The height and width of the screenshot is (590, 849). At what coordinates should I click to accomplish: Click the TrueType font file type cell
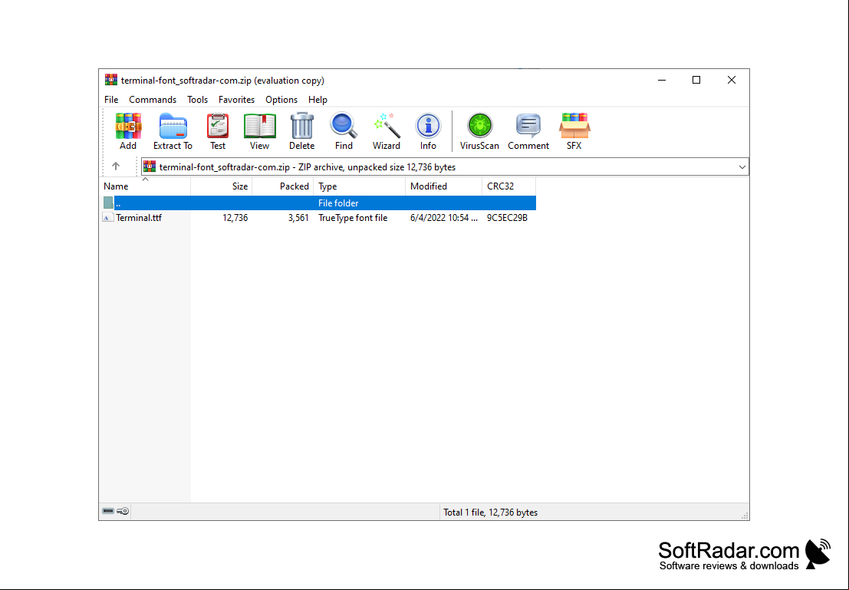coord(353,218)
